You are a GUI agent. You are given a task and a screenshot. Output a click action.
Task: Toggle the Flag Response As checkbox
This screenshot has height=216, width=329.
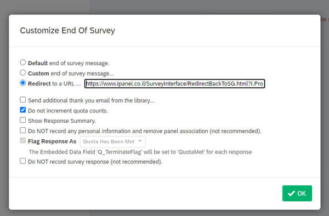pyautogui.click(x=22, y=140)
